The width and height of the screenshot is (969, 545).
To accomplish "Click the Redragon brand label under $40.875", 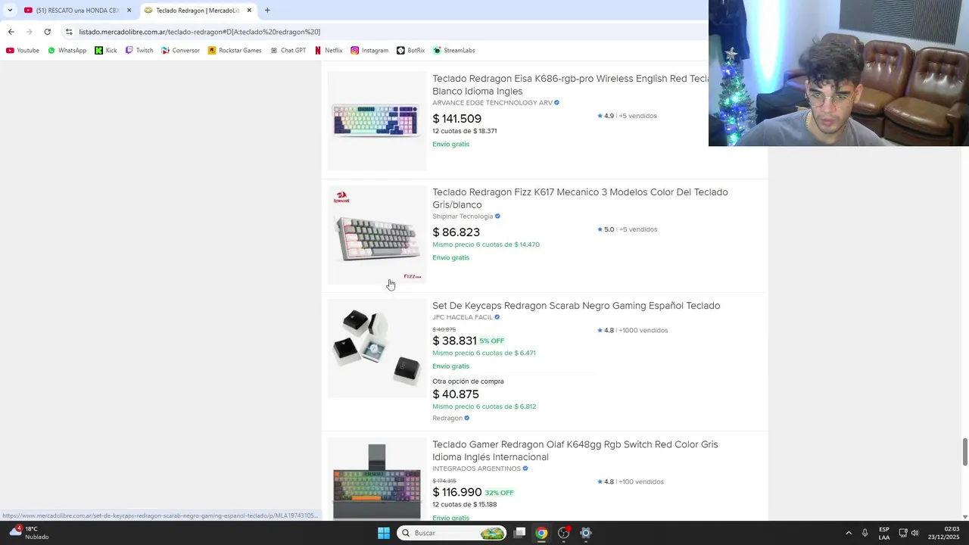I will (447, 419).
